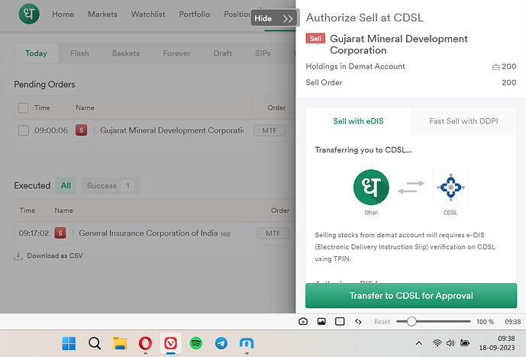Click MTF tag on General Insurance order
Screen dimensions: 526x357
coord(273,233)
